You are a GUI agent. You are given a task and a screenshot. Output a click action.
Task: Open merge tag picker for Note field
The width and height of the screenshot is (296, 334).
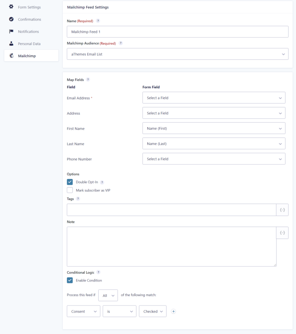pos(282,233)
